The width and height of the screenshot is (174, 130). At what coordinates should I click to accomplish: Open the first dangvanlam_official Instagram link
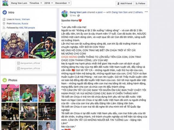pos(29,63)
